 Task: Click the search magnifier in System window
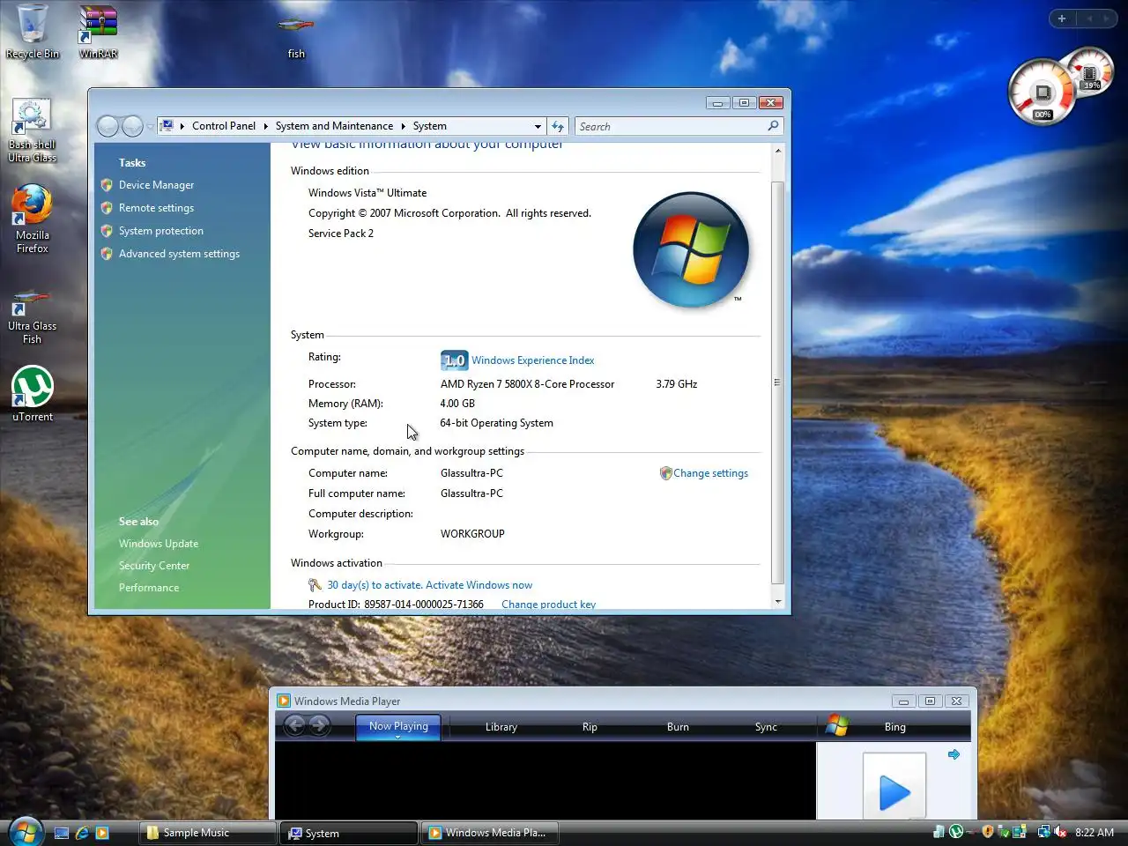tap(773, 126)
